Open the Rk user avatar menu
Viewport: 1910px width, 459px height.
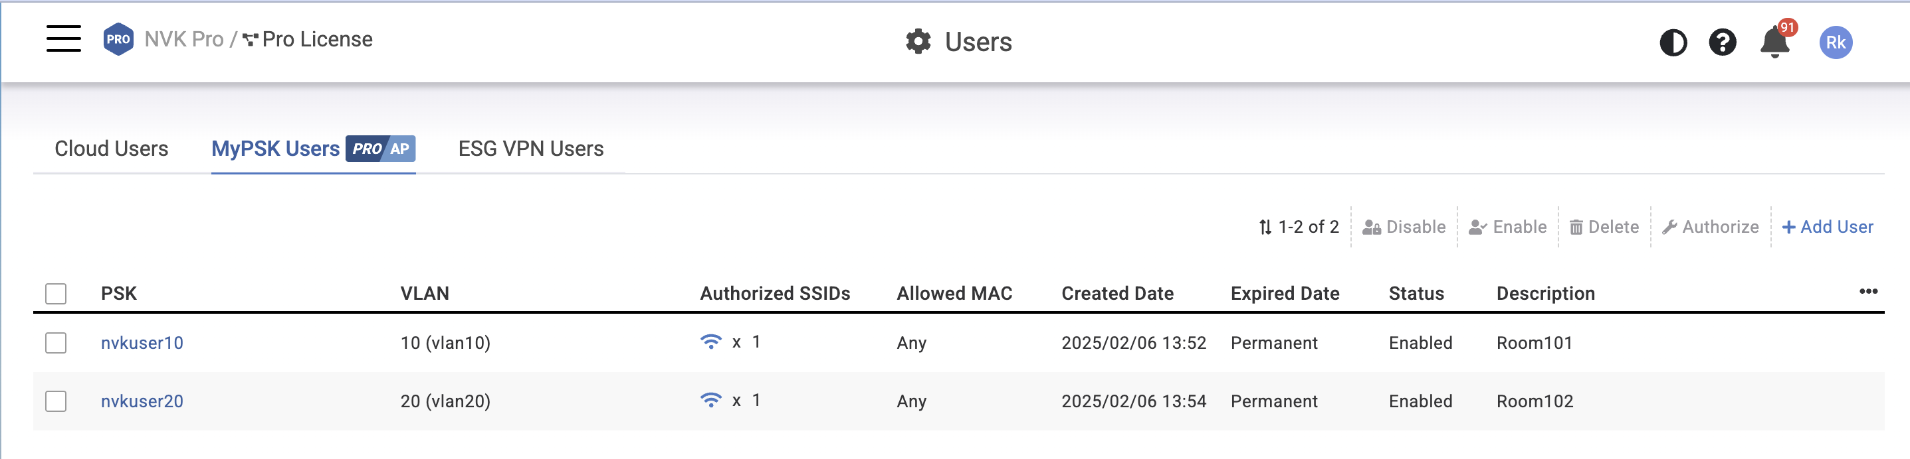click(1836, 42)
